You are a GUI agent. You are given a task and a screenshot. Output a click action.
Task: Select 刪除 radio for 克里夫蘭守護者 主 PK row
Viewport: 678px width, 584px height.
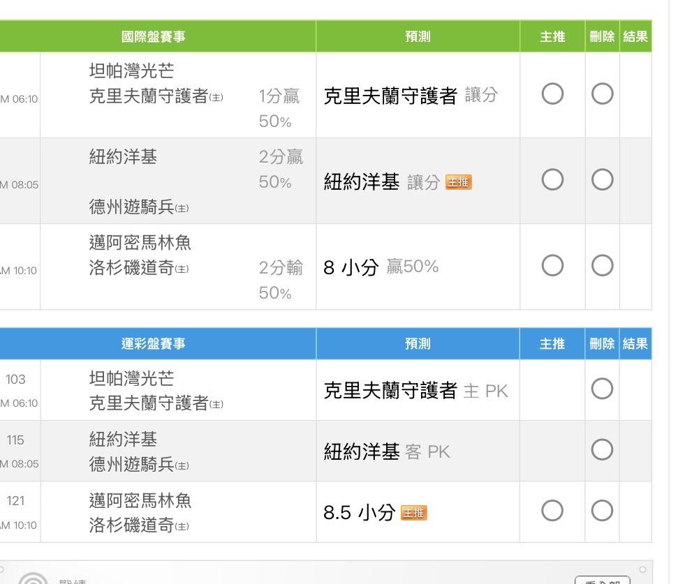pos(602,389)
